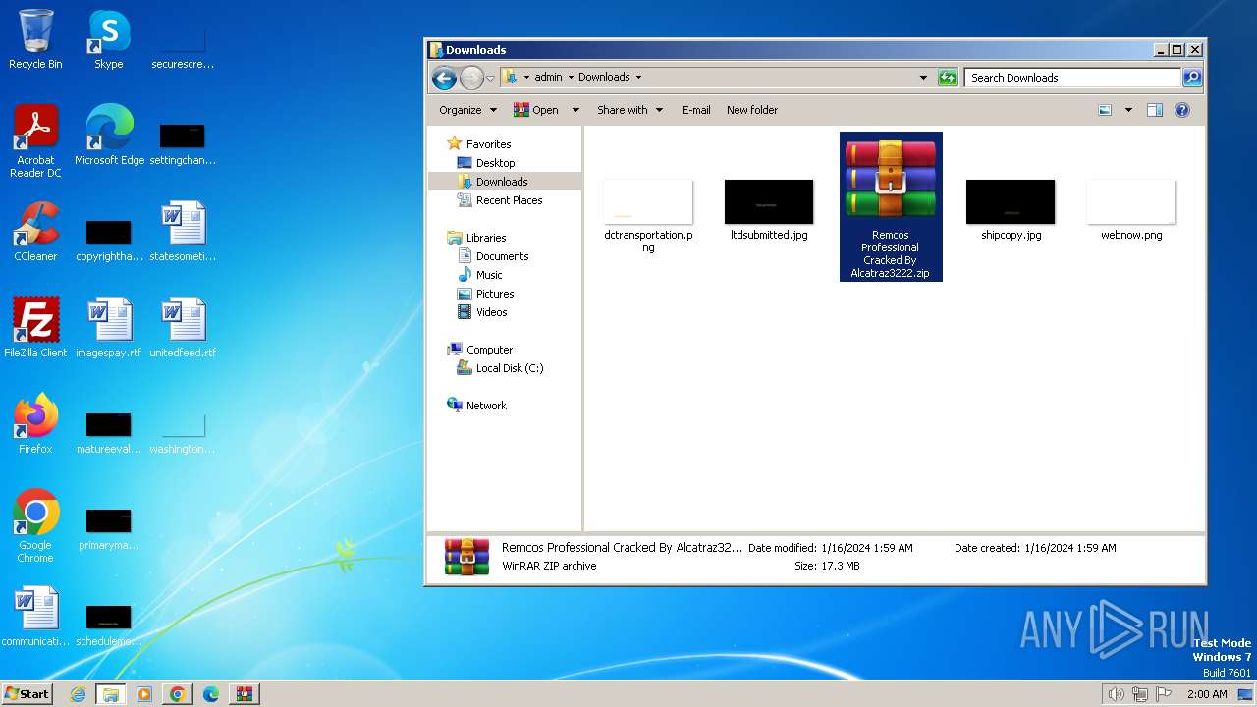The width and height of the screenshot is (1257, 707).
Task: Launch Microsoft Edge desktop shortcut
Action: [x=109, y=135]
